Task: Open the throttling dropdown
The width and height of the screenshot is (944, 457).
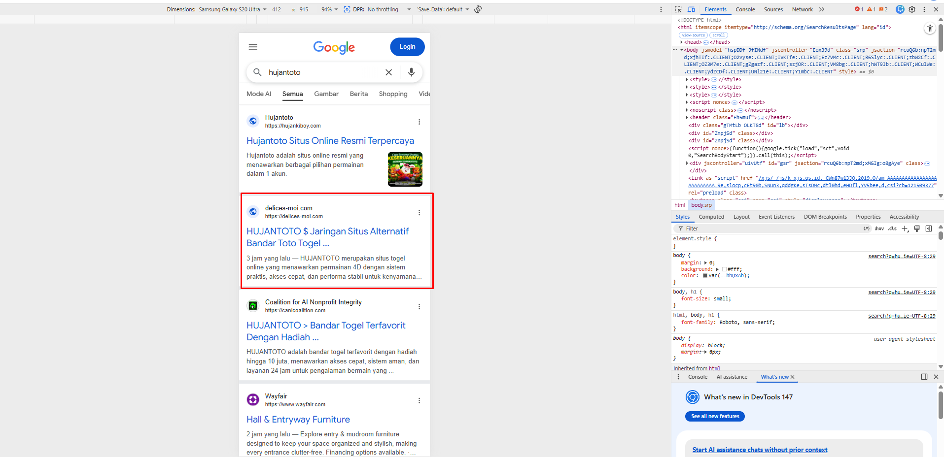Action: click(x=389, y=9)
